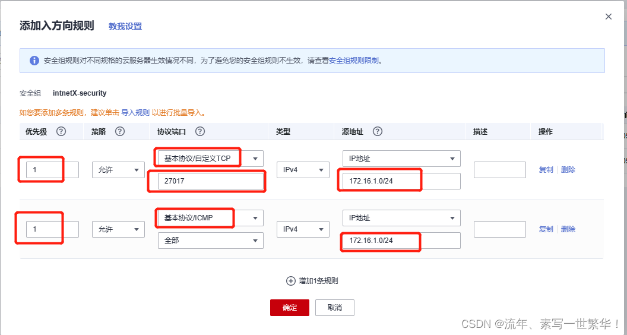Click the plus icon for 增加1条规则
The width and height of the screenshot is (627, 335).
[x=291, y=281]
